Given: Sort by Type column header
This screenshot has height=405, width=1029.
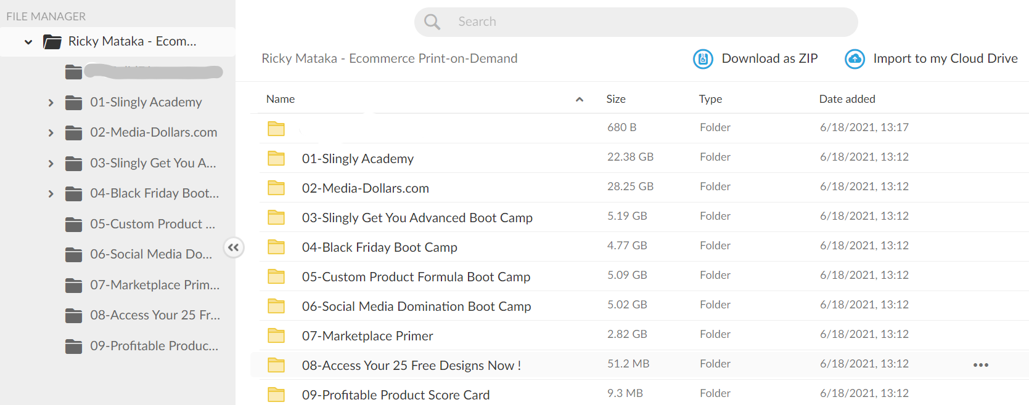Looking at the screenshot, I should click(710, 99).
